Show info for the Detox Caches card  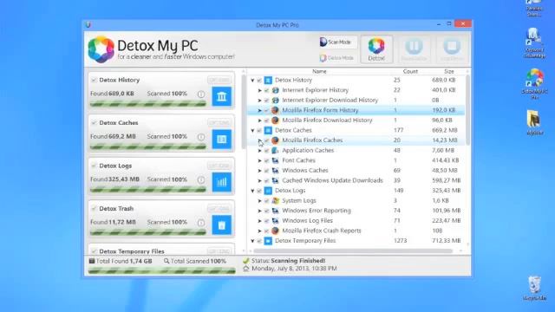[200, 137]
